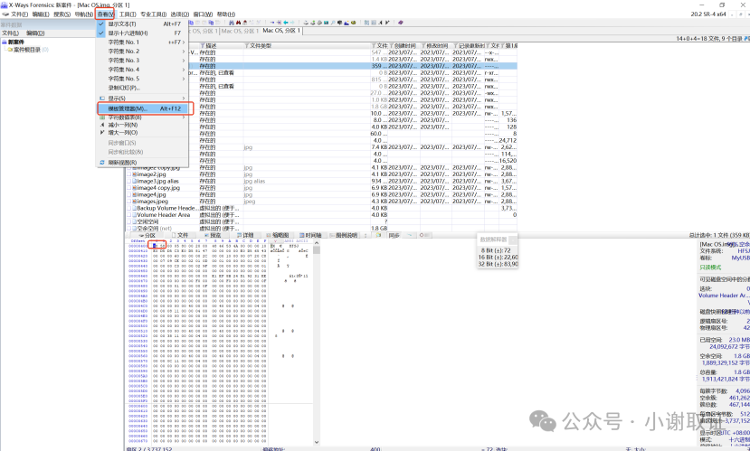This screenshot has height=451, width=750.
Task: Tick checkbox for image3.jpg alias
Action: click(129, 181)
